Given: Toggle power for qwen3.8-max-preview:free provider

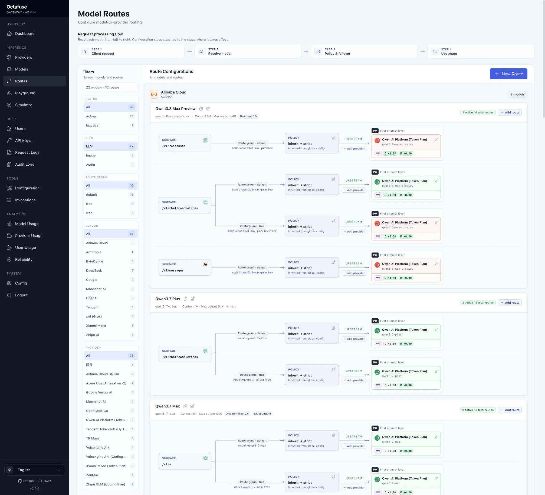Looking at the screenshot, I should coord(377,223).
